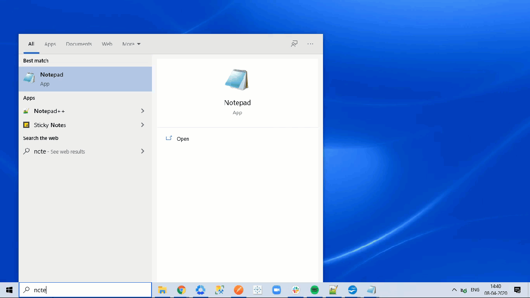530x298 pixels.
Task: Open the Notepad best match result
Action: (85, 79)
